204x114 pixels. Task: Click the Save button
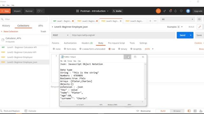pyautogui.click(x=199, y=35)
